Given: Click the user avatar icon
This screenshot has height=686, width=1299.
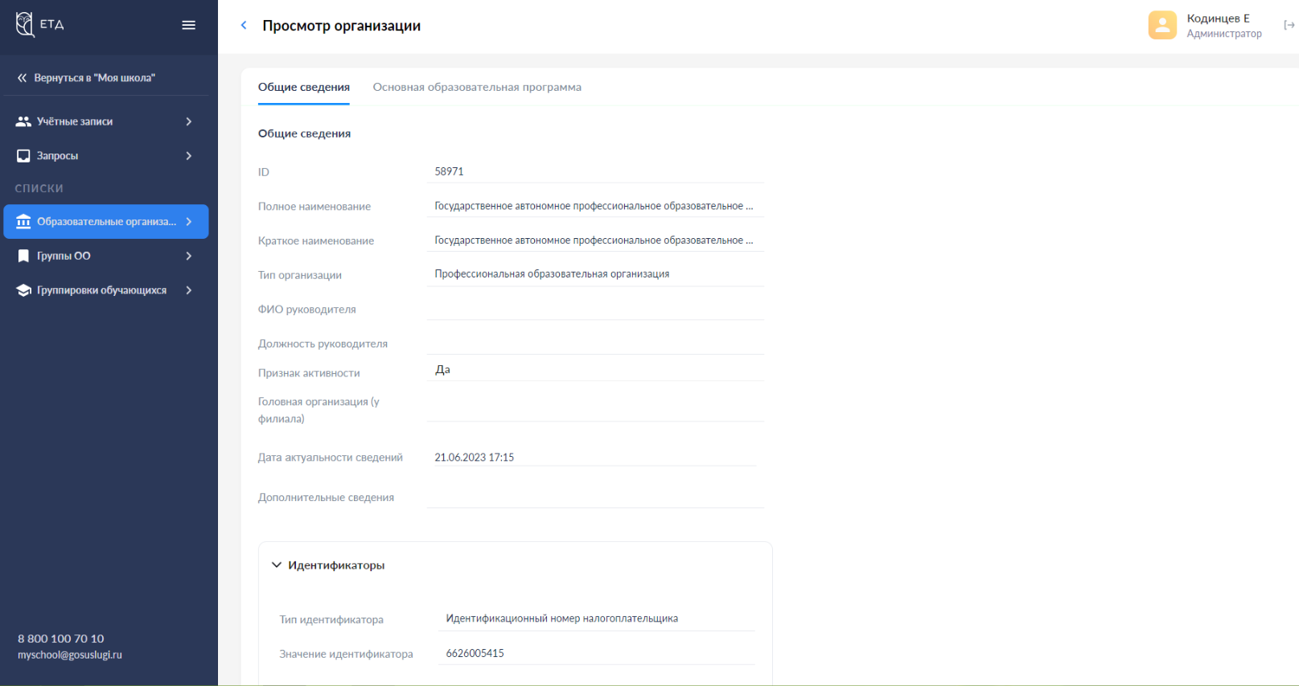Looking at the screenshot, I should (x=1162, y=25).
